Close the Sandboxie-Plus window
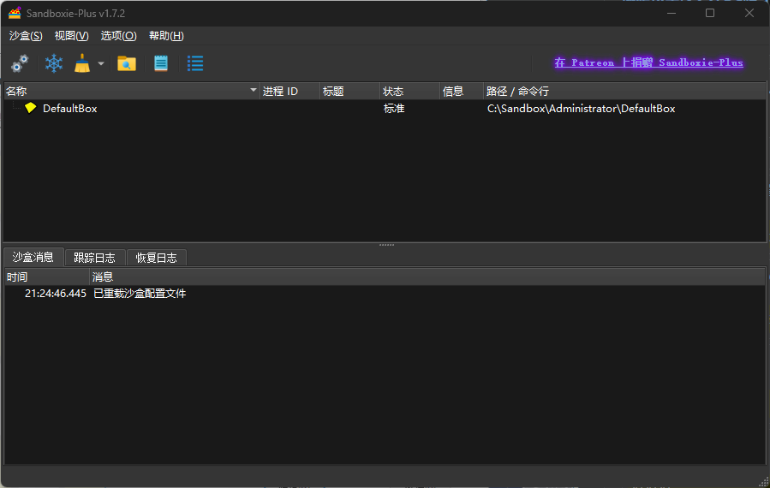 click(749, 13)
